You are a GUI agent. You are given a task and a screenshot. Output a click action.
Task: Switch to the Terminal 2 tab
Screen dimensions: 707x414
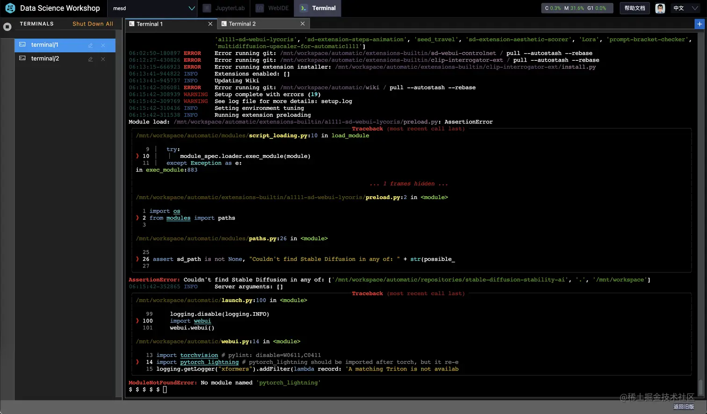[x=242, y=24]
